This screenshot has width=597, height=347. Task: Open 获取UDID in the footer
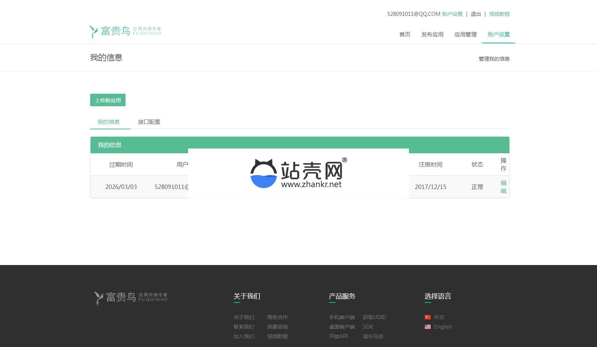coord(374,317)
